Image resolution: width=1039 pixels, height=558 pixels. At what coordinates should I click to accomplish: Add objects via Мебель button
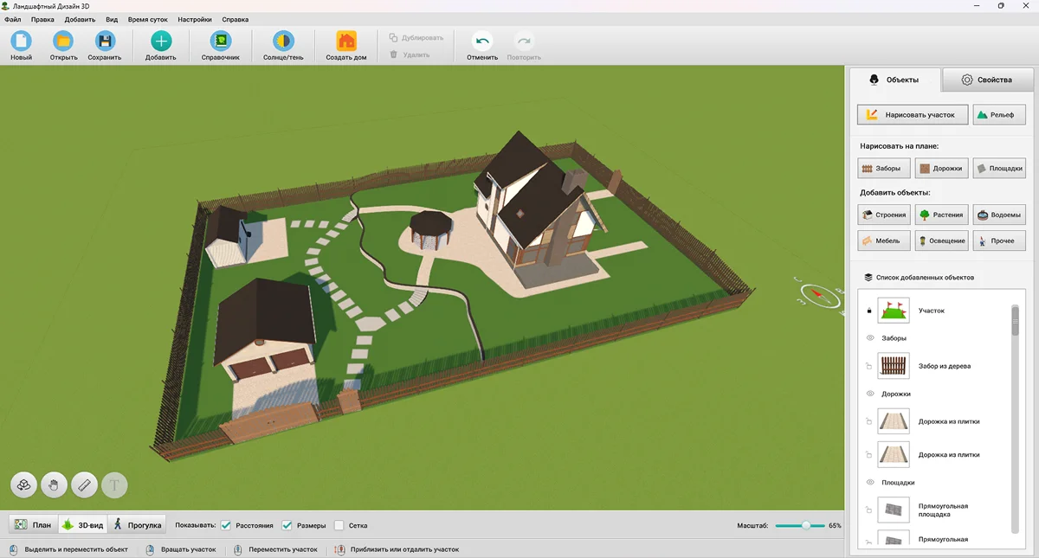click(884, 241)
